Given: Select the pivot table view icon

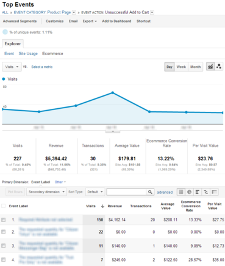Looking at the screenshot, I should [214, 192].
